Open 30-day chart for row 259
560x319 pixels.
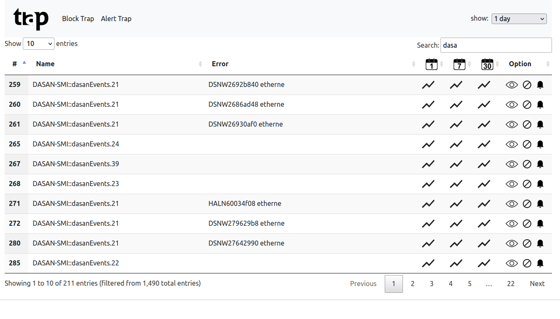coord(484,85)
